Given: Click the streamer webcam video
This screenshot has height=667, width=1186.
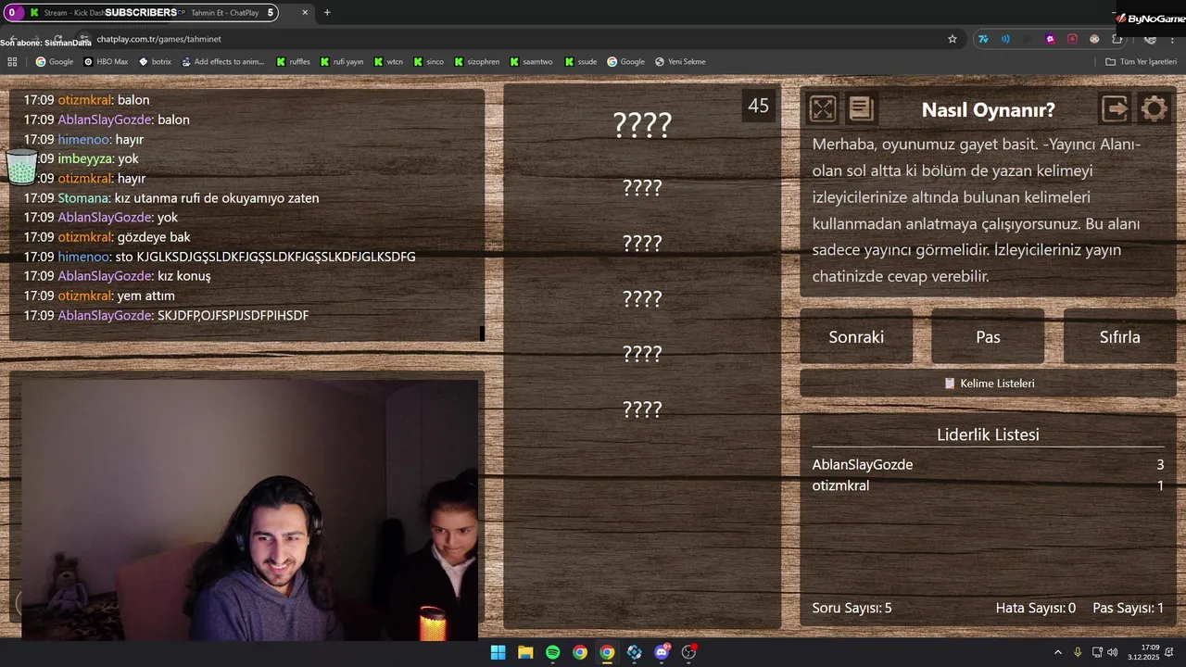Looking at the screenshot, I should [248, 509].
